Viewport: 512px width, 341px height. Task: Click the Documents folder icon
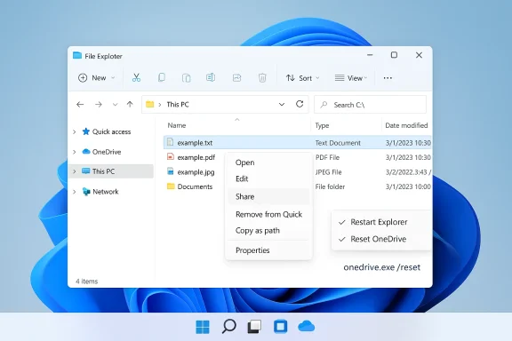click(171, 186)
